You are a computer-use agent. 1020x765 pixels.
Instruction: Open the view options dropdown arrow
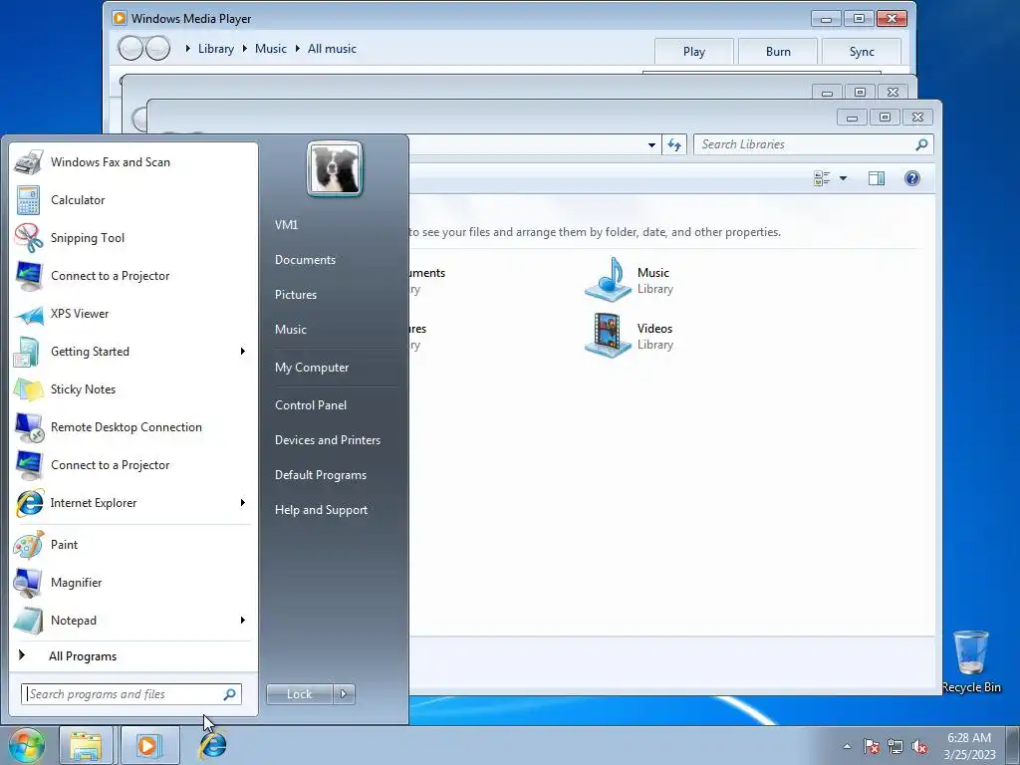pyautogui.click(x=843, y=178)
